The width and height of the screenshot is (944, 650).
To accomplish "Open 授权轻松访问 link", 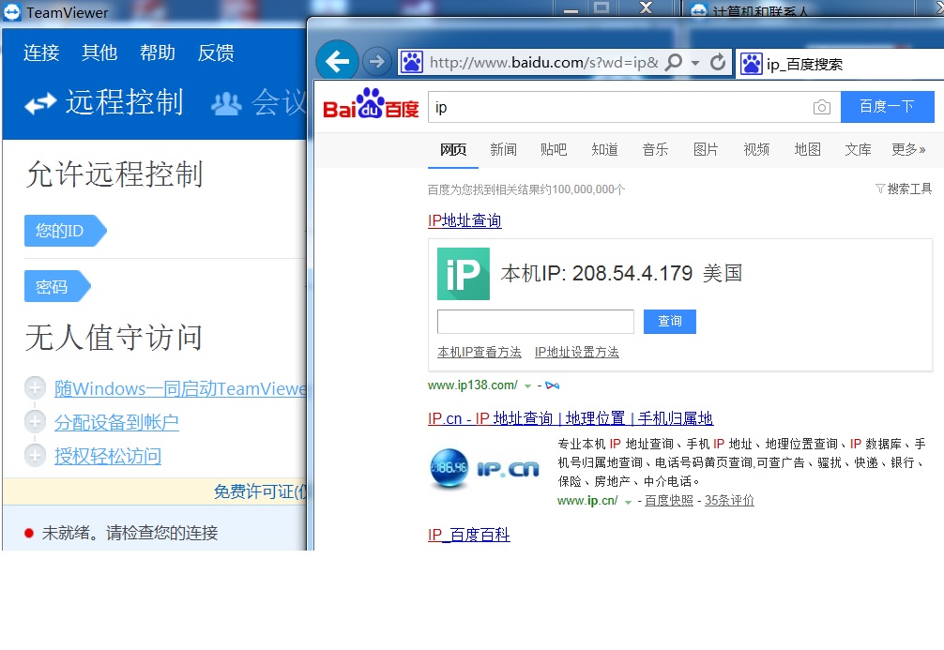I will (x=108, y=456).
